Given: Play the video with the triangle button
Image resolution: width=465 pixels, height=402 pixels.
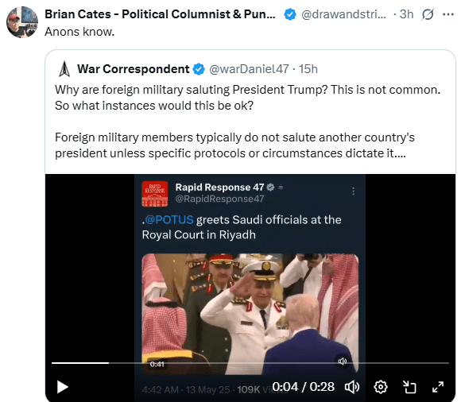Looking at the screenshot, I should (x=62, y=387).
